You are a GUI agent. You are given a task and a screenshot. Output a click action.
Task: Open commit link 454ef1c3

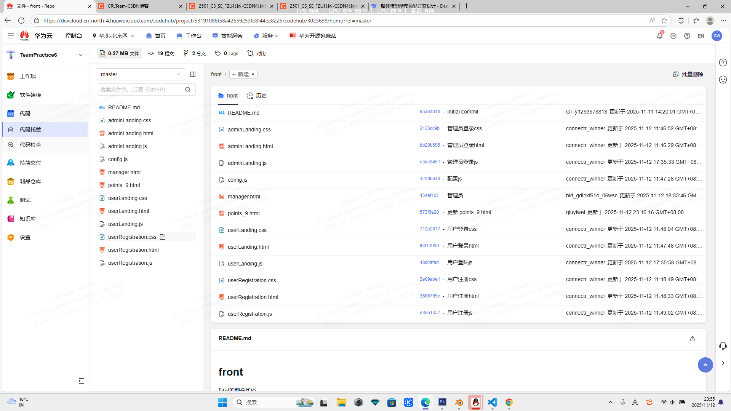click(429, 195)
